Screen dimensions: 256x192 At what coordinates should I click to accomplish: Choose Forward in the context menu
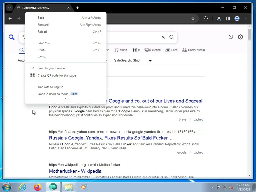(x=66, y=25)
